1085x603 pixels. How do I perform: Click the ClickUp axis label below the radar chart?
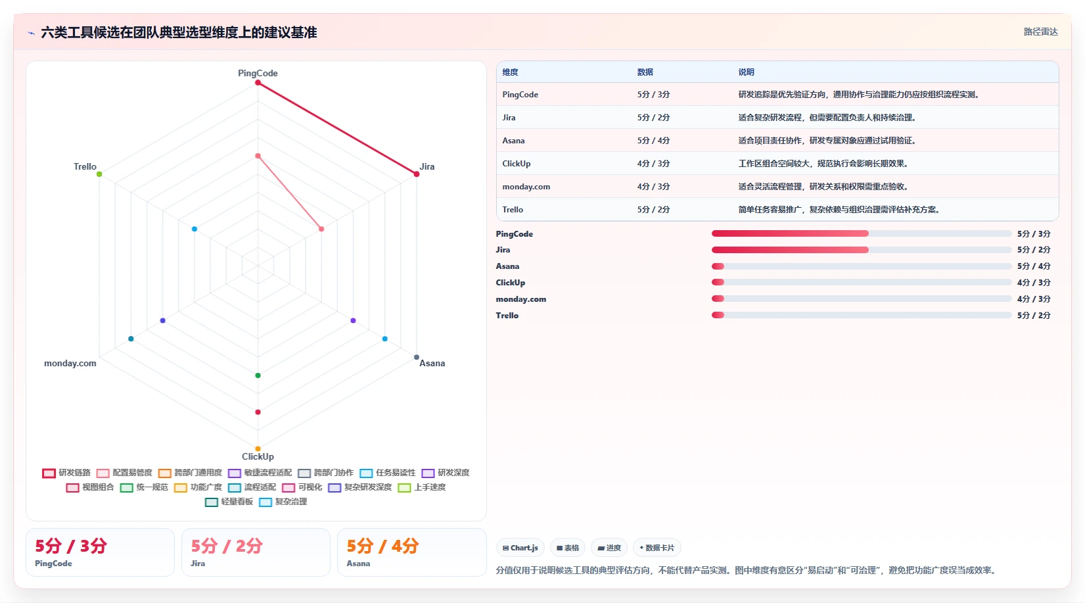[258, 457]
